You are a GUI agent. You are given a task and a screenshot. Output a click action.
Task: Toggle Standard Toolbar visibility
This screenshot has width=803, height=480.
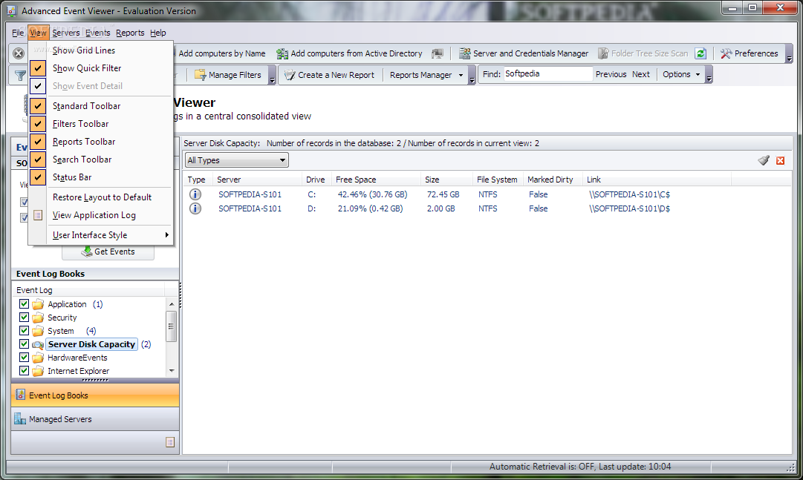pos(101,106)
